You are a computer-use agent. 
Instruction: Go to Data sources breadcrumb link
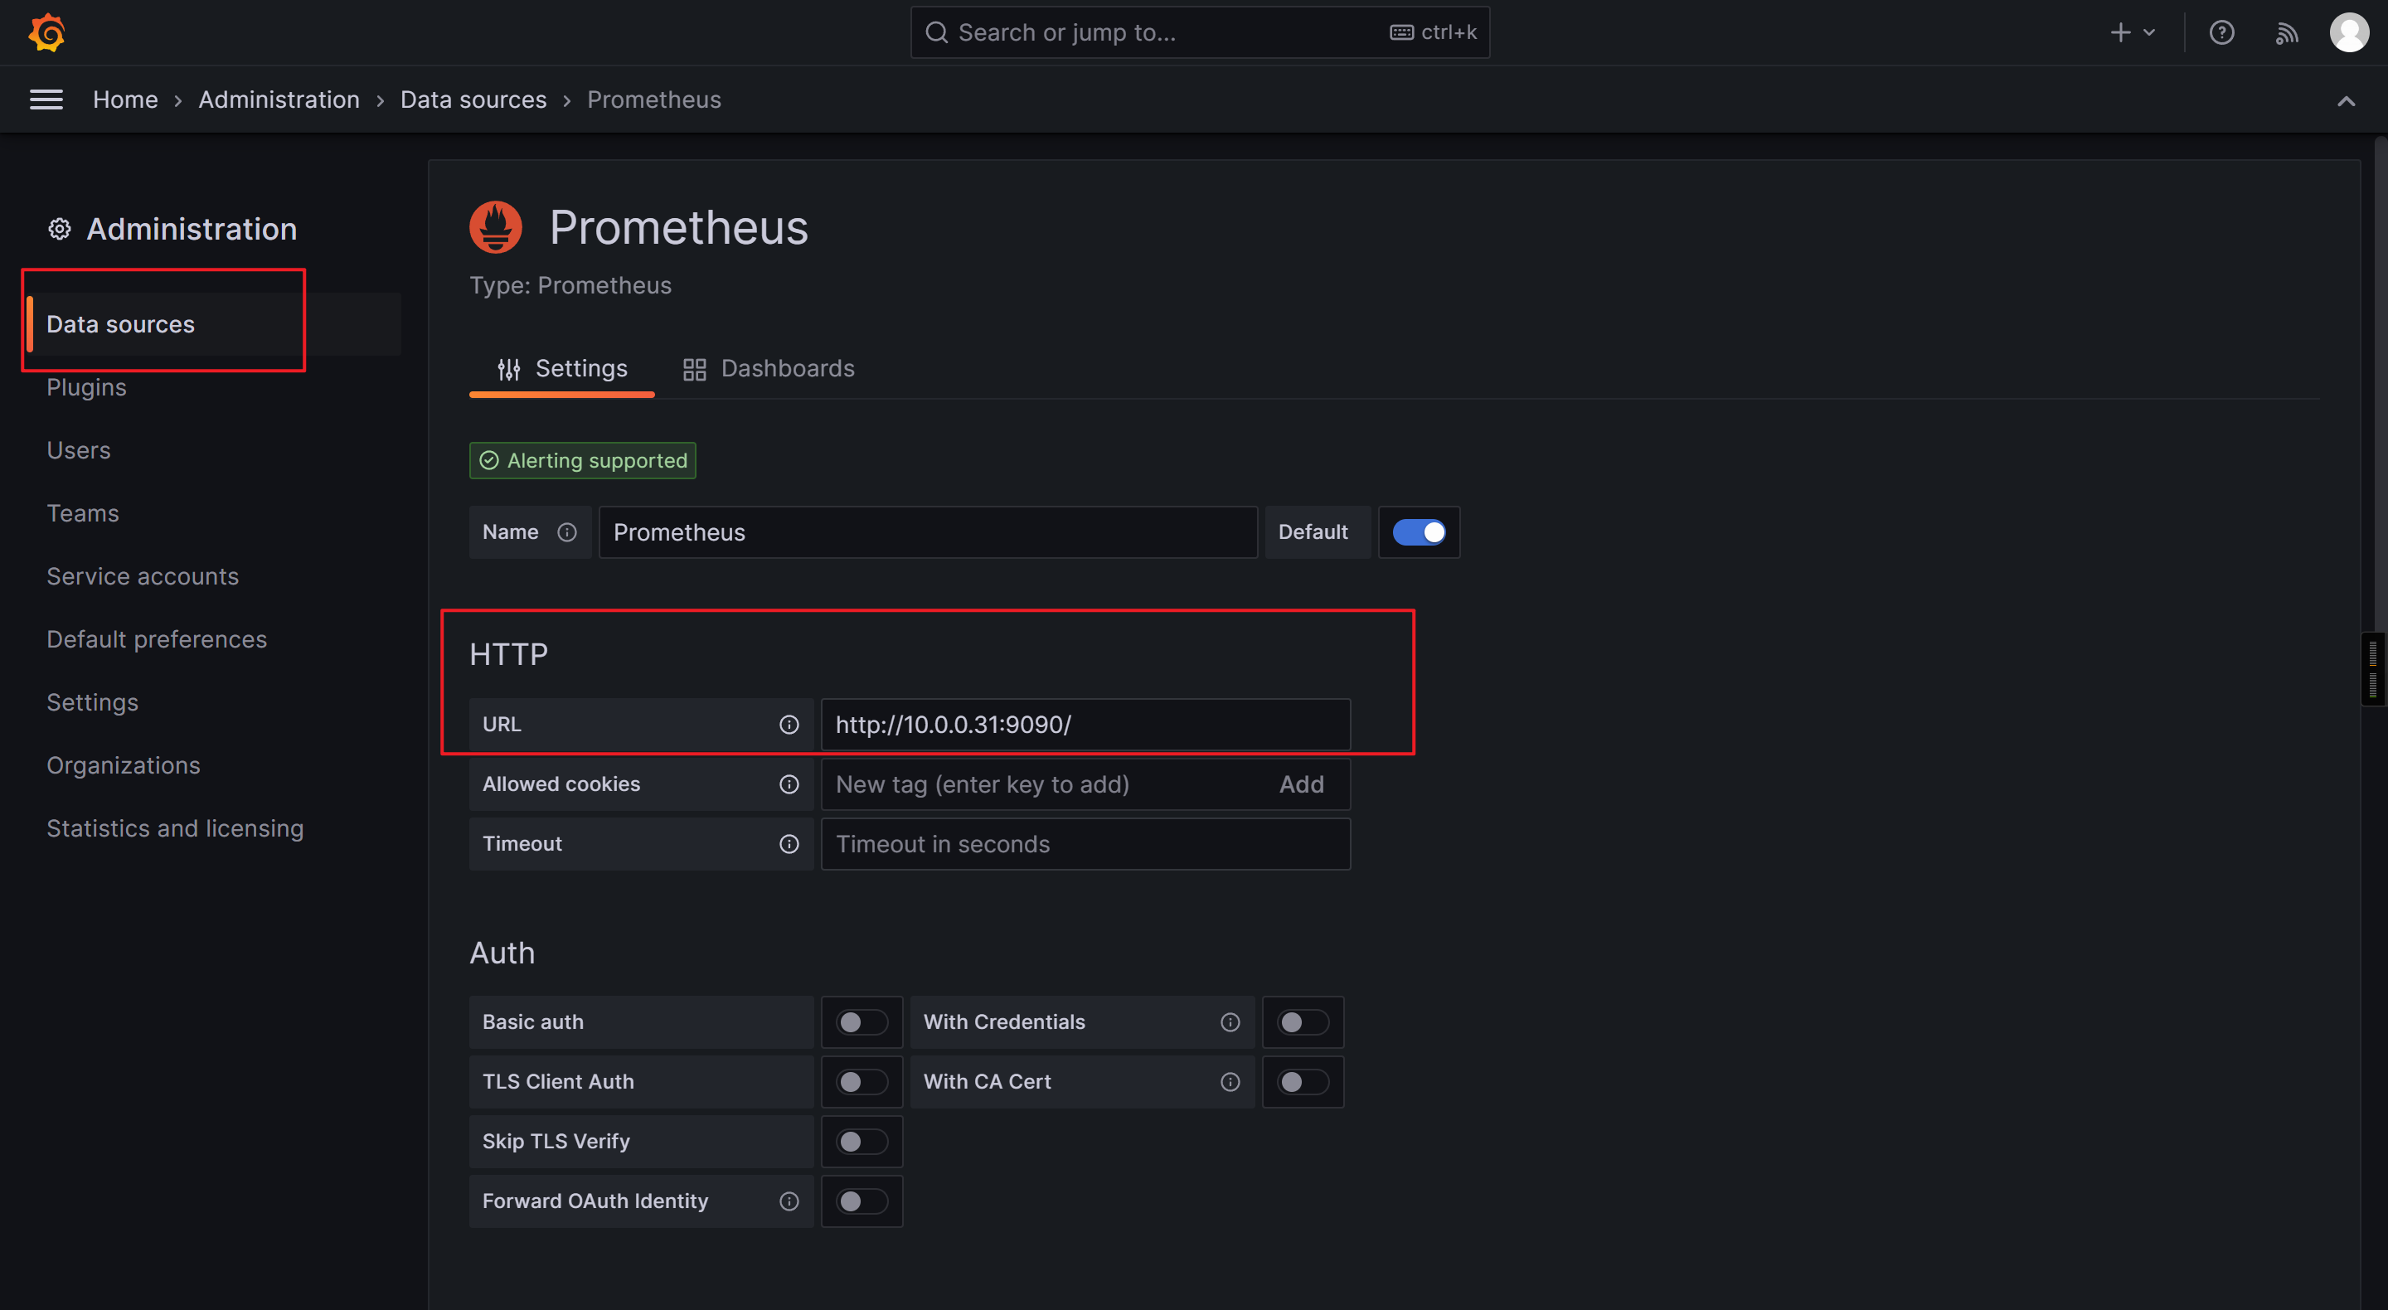[x=473, y=100]
